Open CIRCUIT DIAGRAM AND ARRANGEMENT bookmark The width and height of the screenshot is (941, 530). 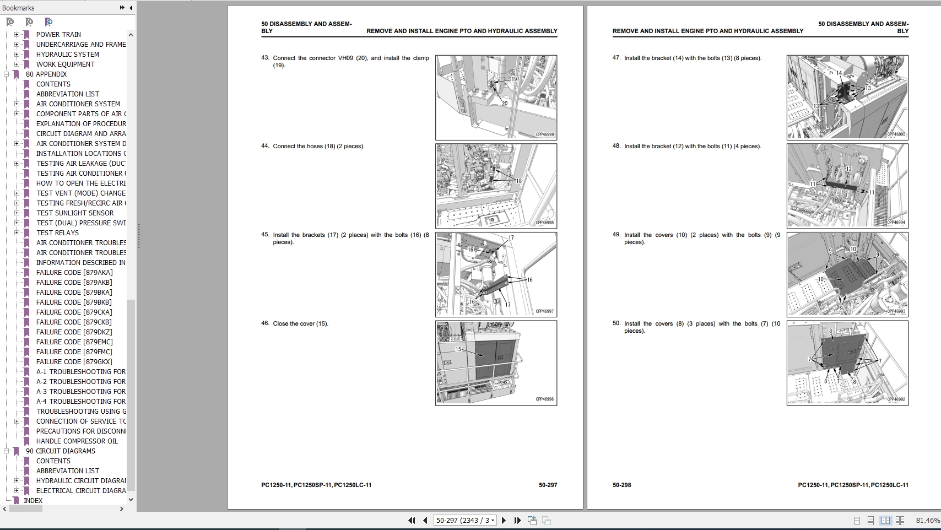click(81, 133)
